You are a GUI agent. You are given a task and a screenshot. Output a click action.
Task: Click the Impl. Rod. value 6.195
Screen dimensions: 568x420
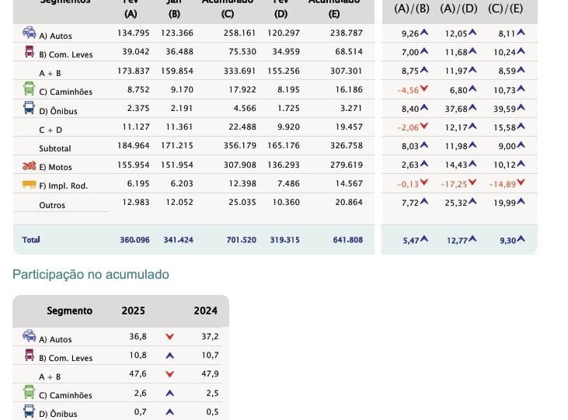tap(138, 183)
